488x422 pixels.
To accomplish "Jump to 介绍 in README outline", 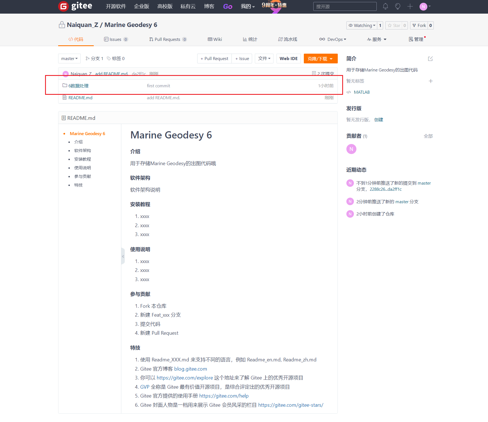I will pyautogui.click(x=78, y=142).
